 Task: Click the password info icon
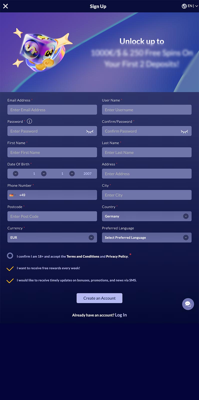[29, 121]
